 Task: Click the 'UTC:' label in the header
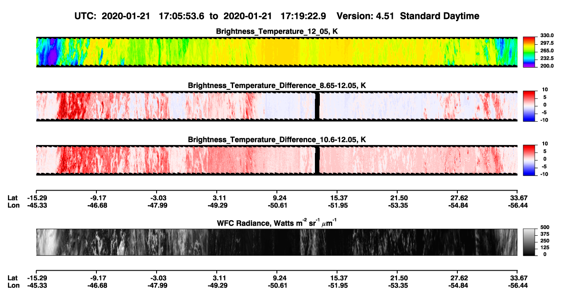[x=86, y=16]
